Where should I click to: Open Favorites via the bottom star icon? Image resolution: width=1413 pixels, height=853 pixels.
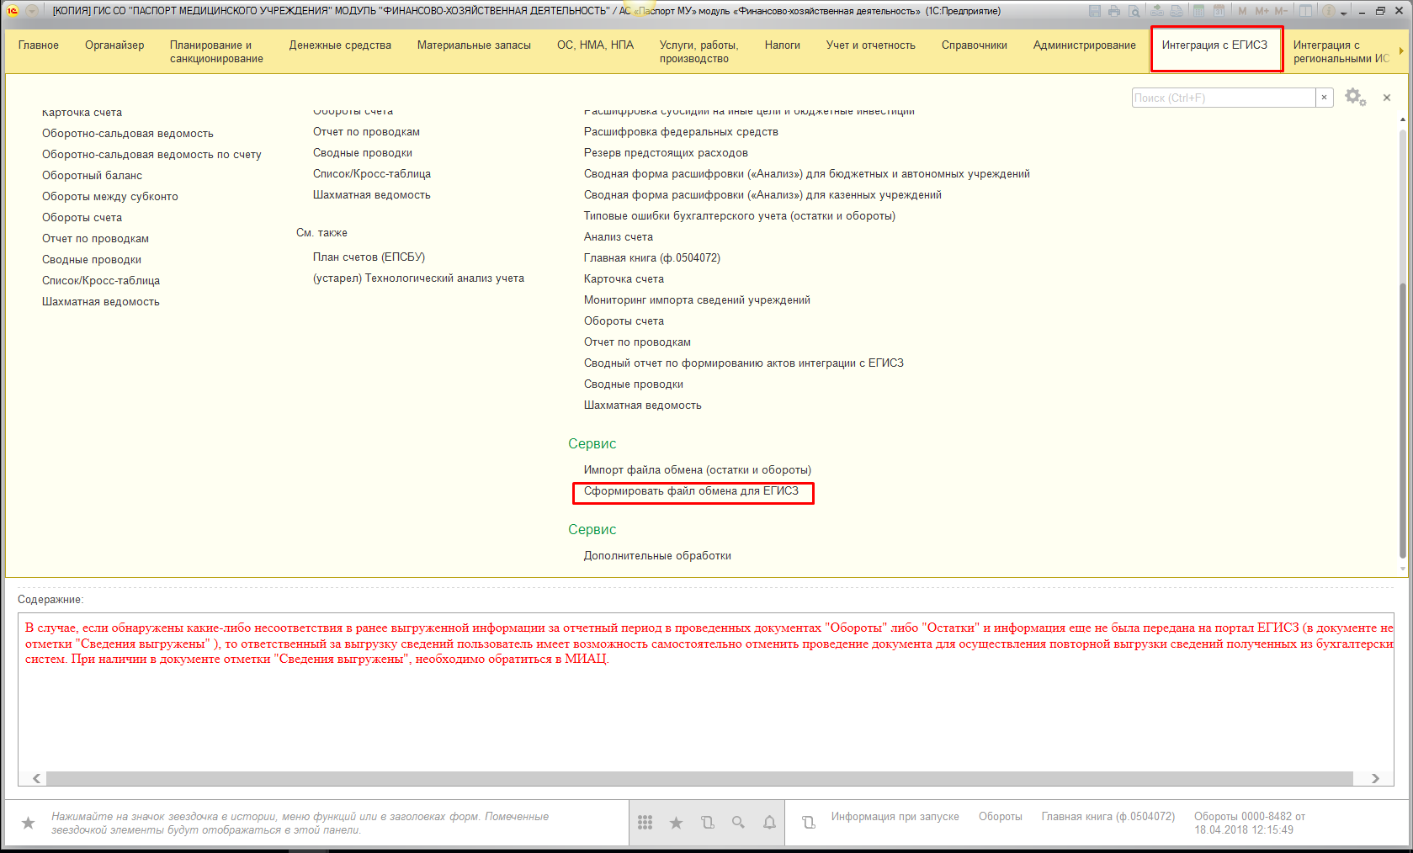pyautogui.click(x=676, y=823)
